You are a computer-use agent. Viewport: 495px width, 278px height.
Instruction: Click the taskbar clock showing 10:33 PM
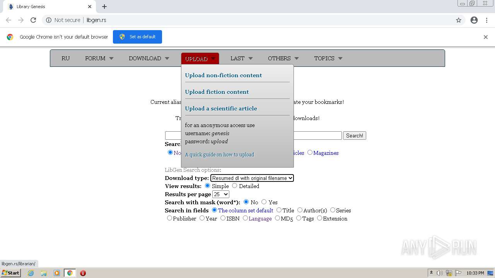[475, 273]
